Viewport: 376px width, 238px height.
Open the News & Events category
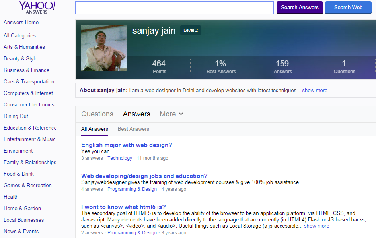click(x=21, y=231)
